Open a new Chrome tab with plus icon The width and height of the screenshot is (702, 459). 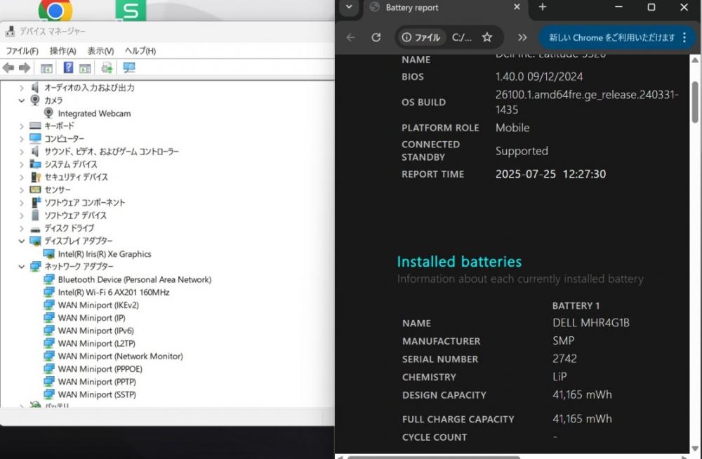(x=542, y=7)
